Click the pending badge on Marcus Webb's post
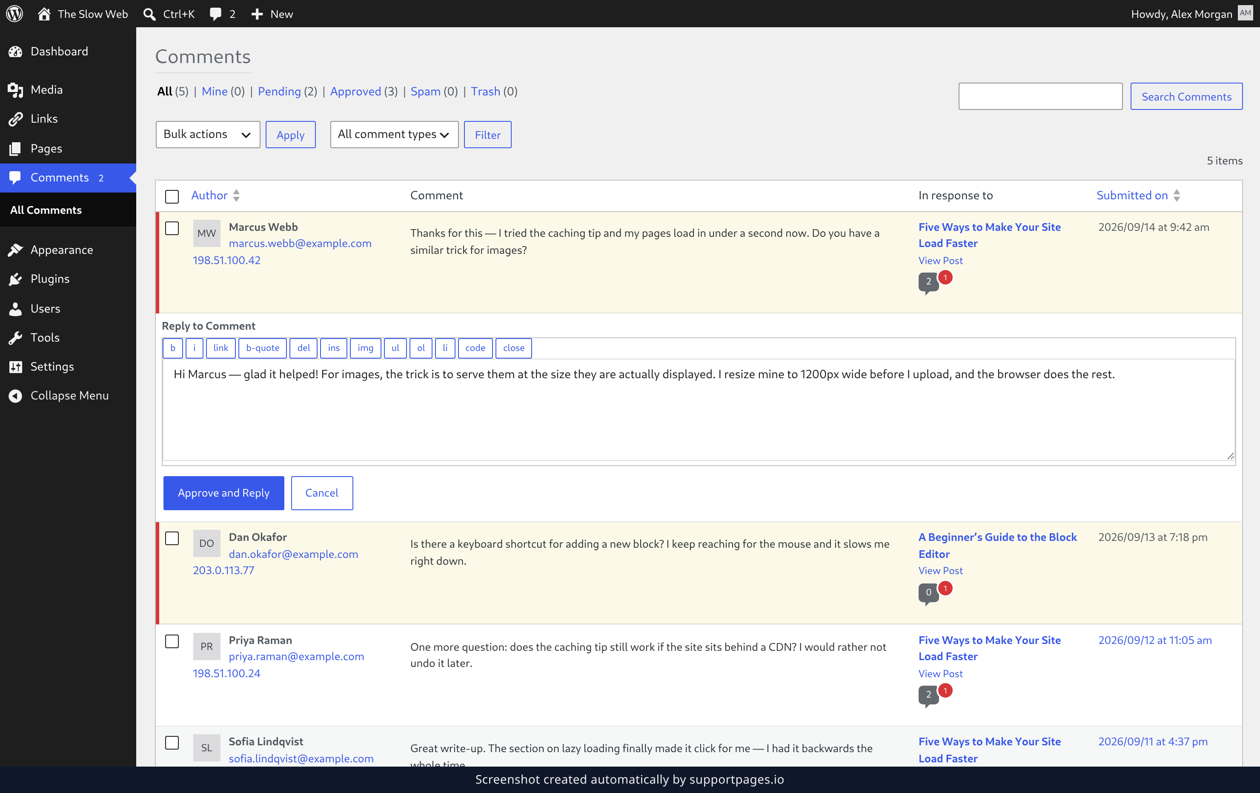Screen dimensions: 1260x793 tap(945, 277)
